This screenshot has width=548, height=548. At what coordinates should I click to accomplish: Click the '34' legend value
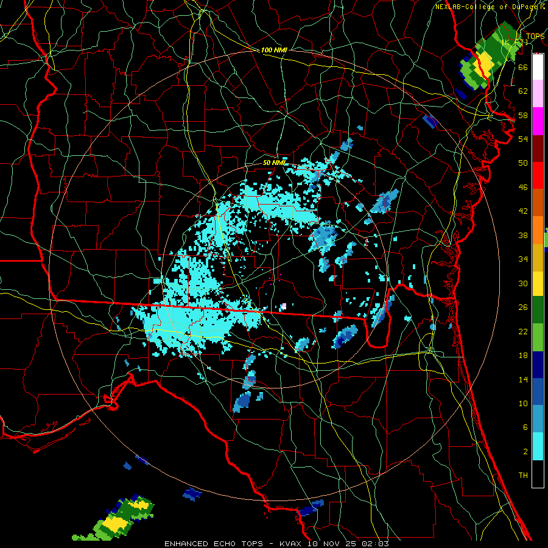pos(523,259)
